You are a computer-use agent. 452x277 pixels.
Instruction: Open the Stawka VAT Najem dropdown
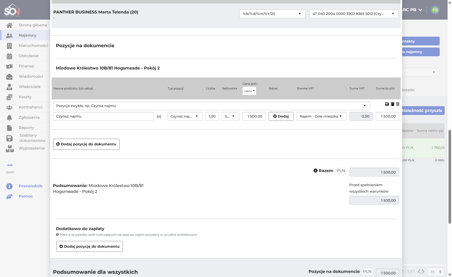coord(321,116)
